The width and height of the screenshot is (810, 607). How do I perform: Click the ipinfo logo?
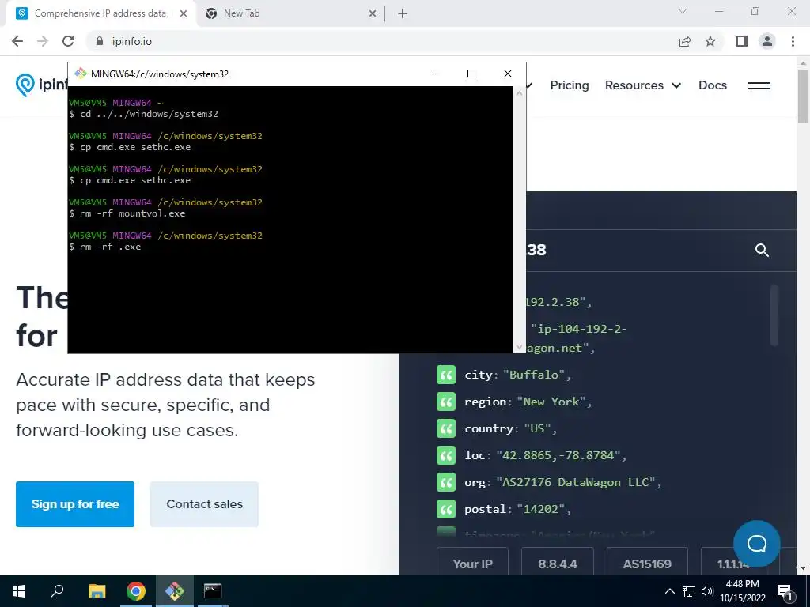[41, 85]
